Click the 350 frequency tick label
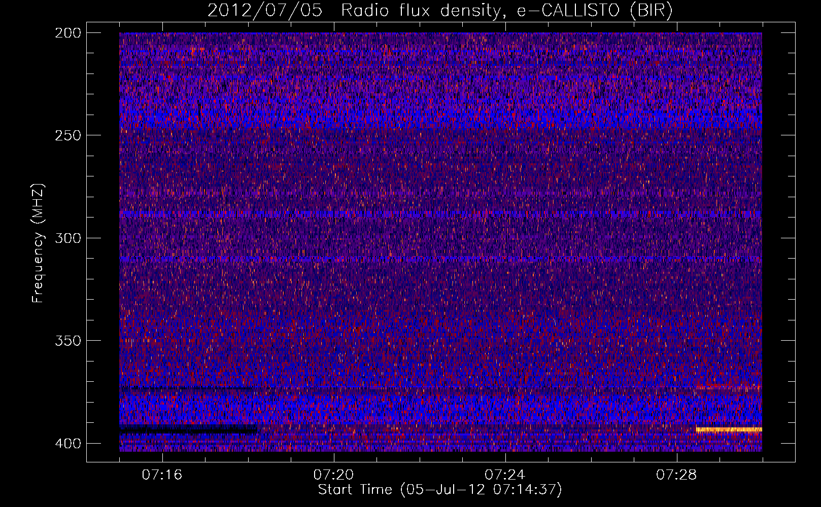 [68, 340]
